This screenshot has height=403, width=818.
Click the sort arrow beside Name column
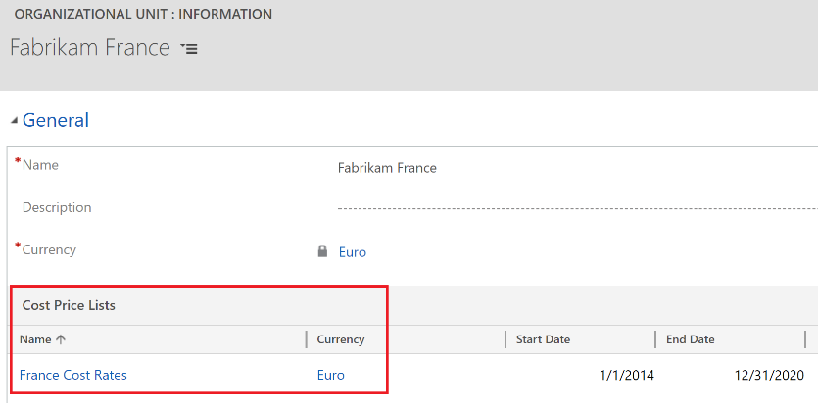coord(61,339)
